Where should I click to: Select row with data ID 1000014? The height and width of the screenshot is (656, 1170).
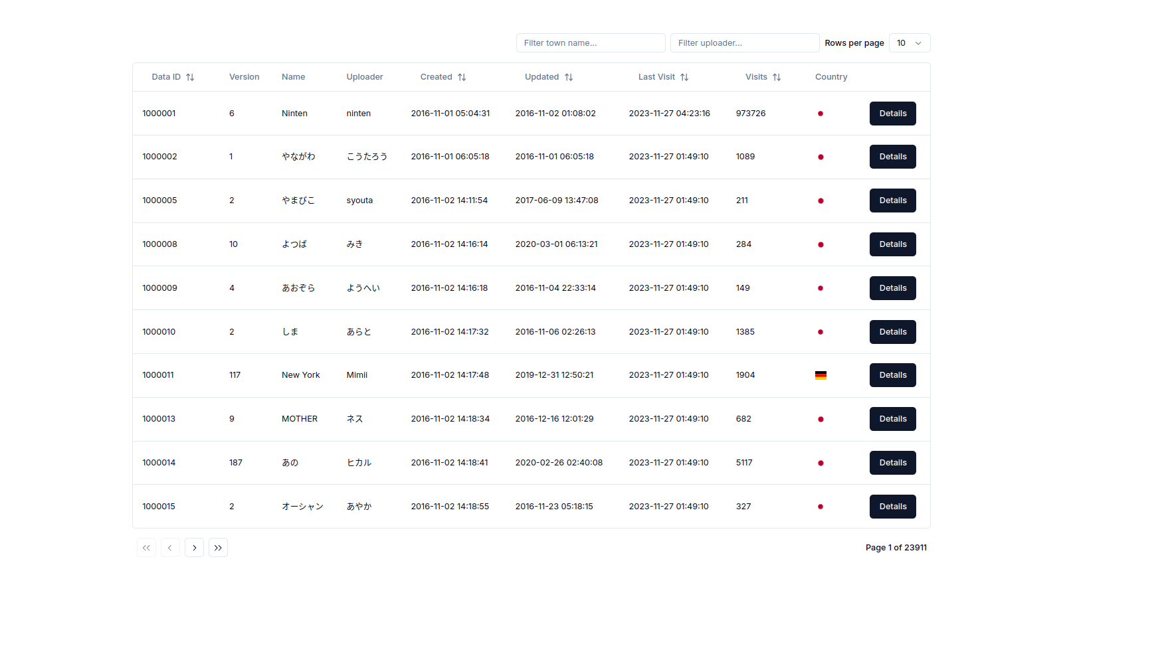click(532, 463)
